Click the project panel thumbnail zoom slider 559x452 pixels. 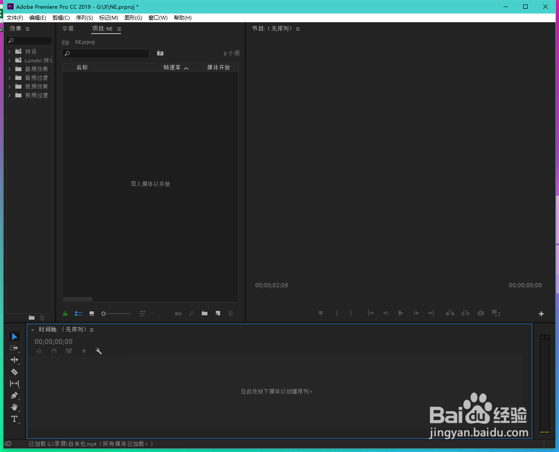click(x=116, y=314)
